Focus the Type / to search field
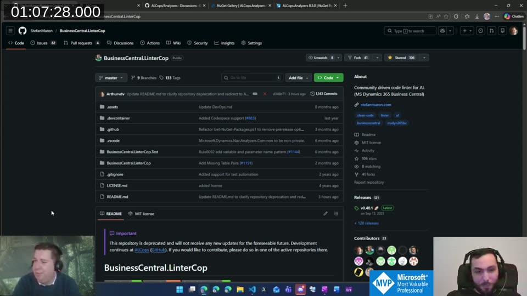 coord(410,31)
